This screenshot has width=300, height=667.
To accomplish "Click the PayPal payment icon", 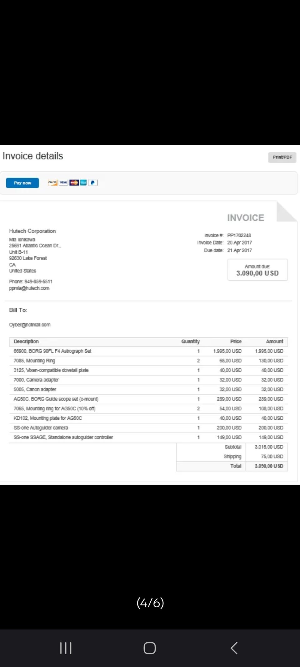I will click(93, 183).
